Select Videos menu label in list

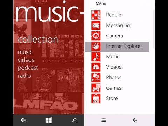point(114,67)
